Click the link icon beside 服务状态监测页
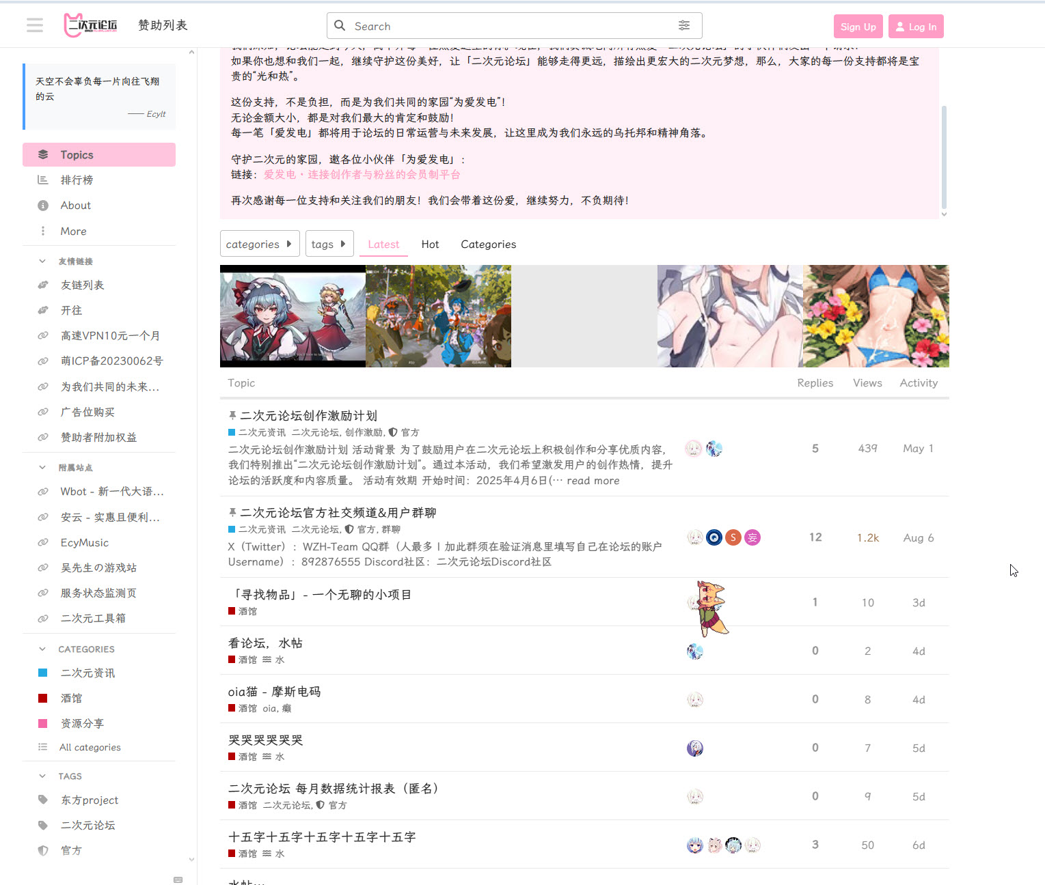1045x885 pixels. (43, 593)
